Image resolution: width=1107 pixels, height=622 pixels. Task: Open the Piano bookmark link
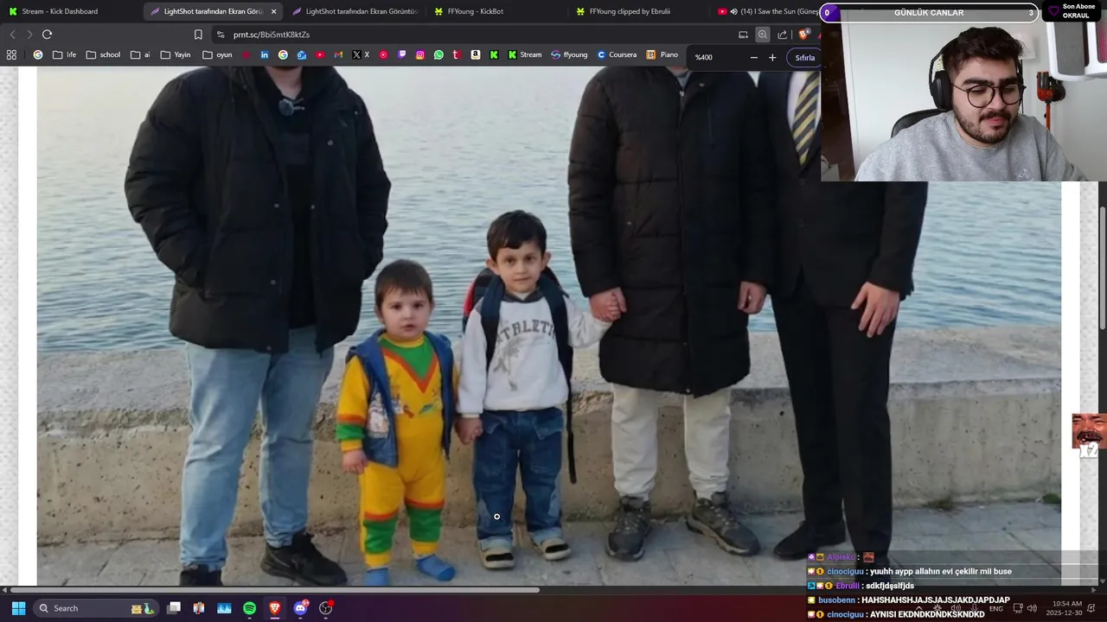coord(662,54)
